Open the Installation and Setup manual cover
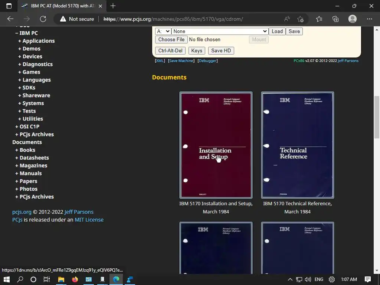This screenshot has width=380, height=285. click(x=216, y=145)
